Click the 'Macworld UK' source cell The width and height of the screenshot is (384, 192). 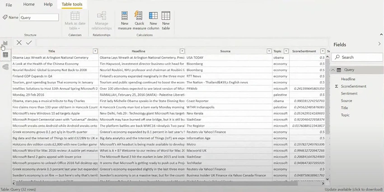[x=229, y=151]
